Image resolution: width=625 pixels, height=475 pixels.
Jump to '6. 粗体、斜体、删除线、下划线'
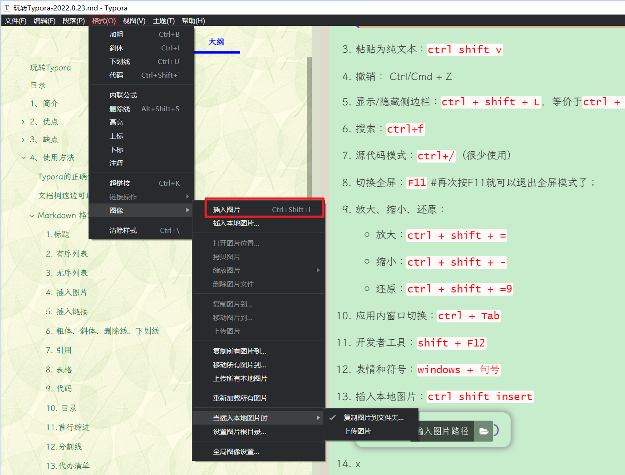point(103,331)
